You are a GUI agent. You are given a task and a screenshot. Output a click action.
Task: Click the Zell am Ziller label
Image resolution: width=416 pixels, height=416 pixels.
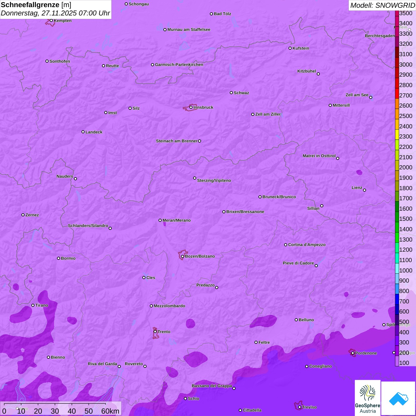(x=268, y=114)
